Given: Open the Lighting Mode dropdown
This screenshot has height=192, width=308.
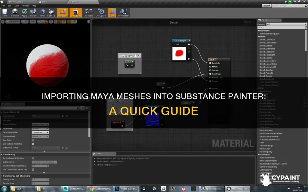Looking at the screenshot, I should [45, 162].
